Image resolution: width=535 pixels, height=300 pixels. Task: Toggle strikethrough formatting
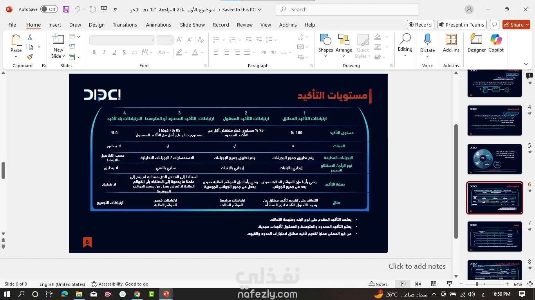click(x=135, y=52)
